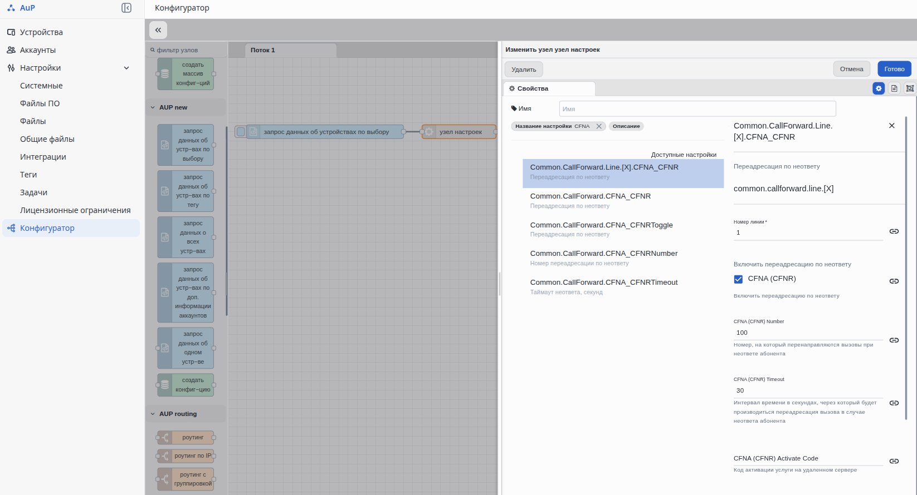
Task: Focus the CFNA (CFNR) Number field
Action: [x=808, y=333]
